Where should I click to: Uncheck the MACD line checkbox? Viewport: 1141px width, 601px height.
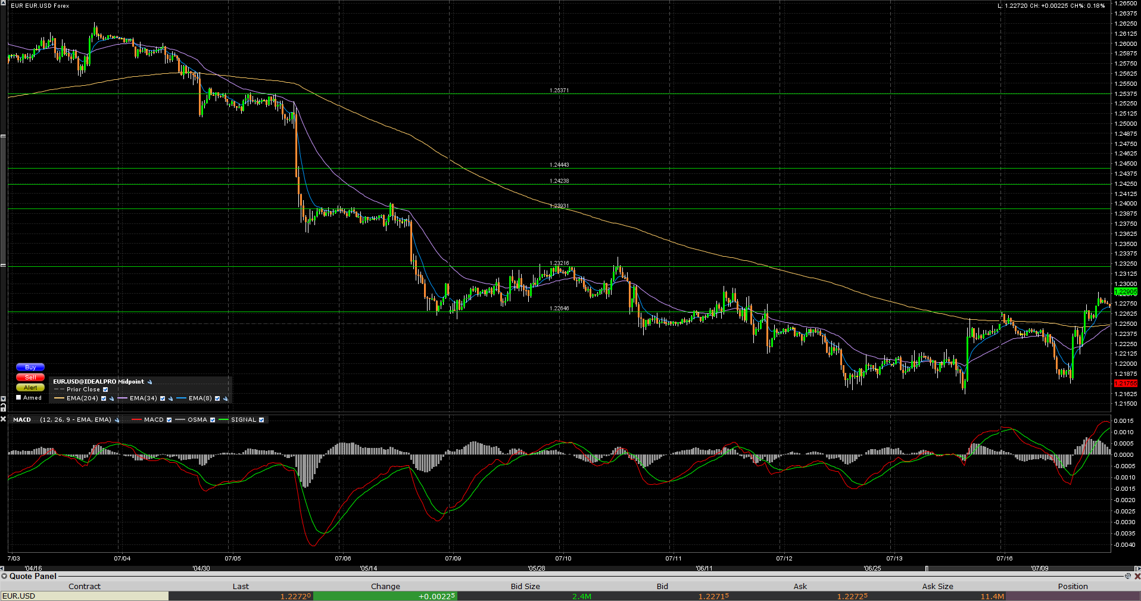pyautogui.click(x=169, y=420)
